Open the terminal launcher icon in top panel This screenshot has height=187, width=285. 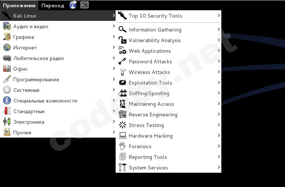(85, 5)
